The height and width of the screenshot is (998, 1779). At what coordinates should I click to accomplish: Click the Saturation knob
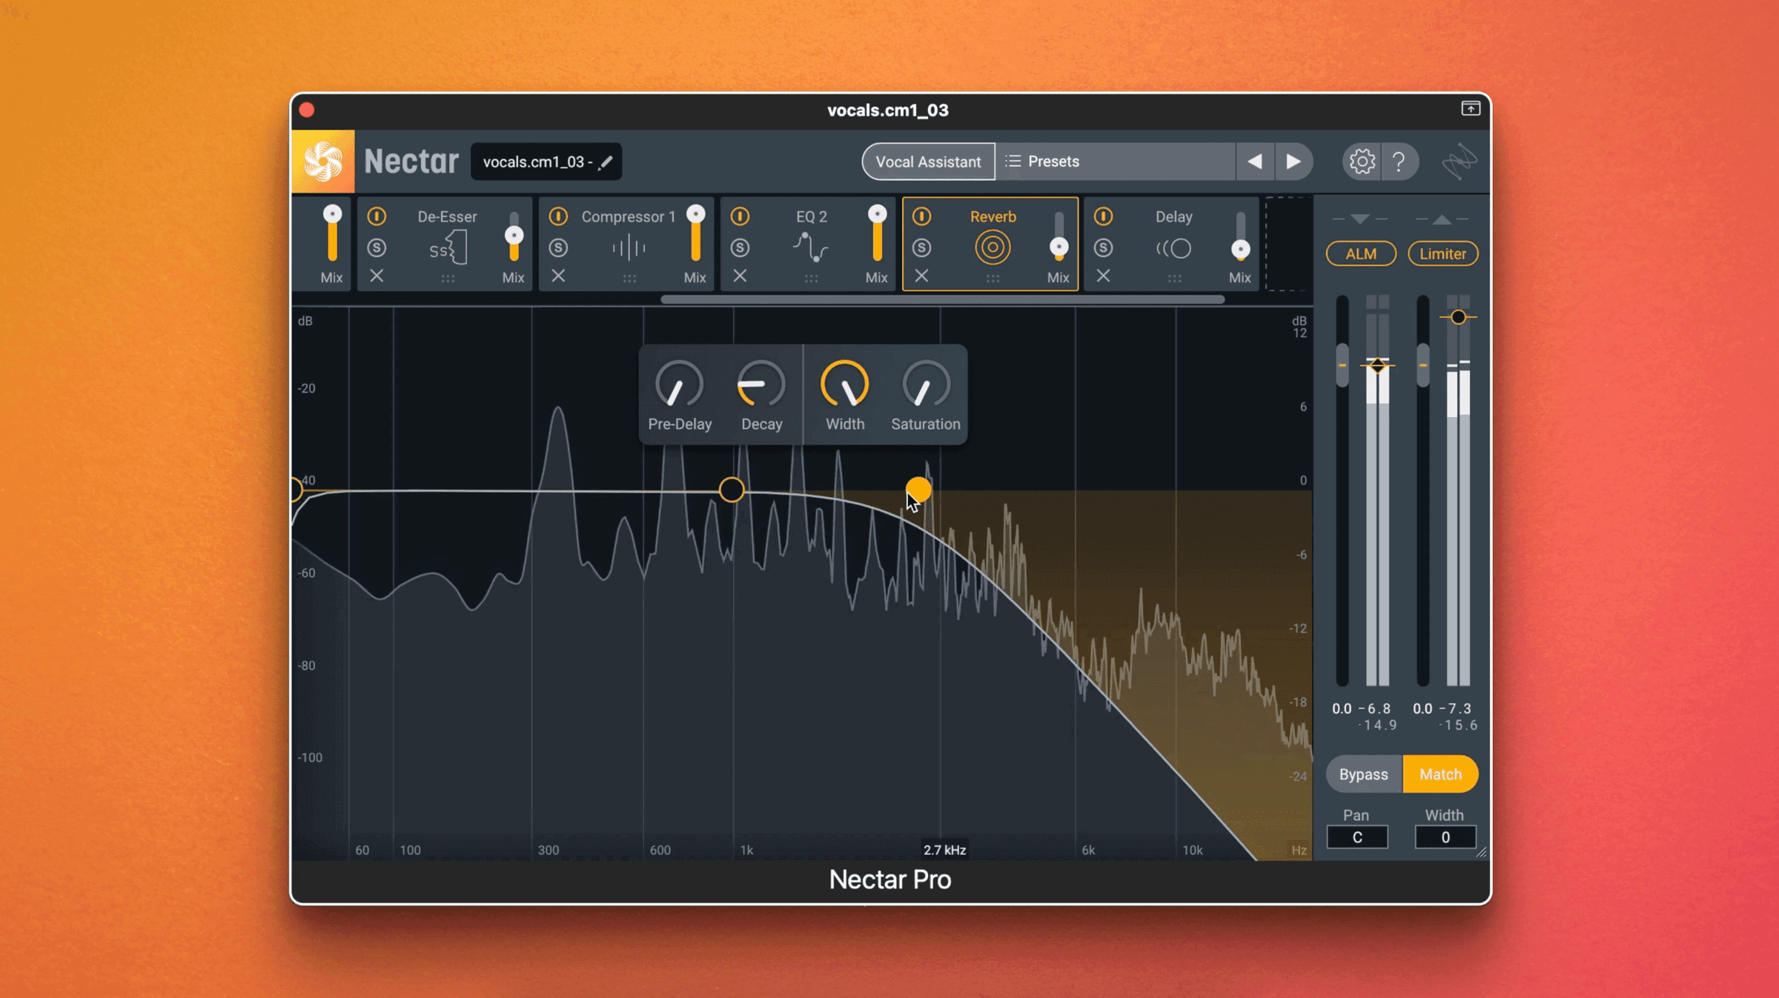click(x=926, y=385)
